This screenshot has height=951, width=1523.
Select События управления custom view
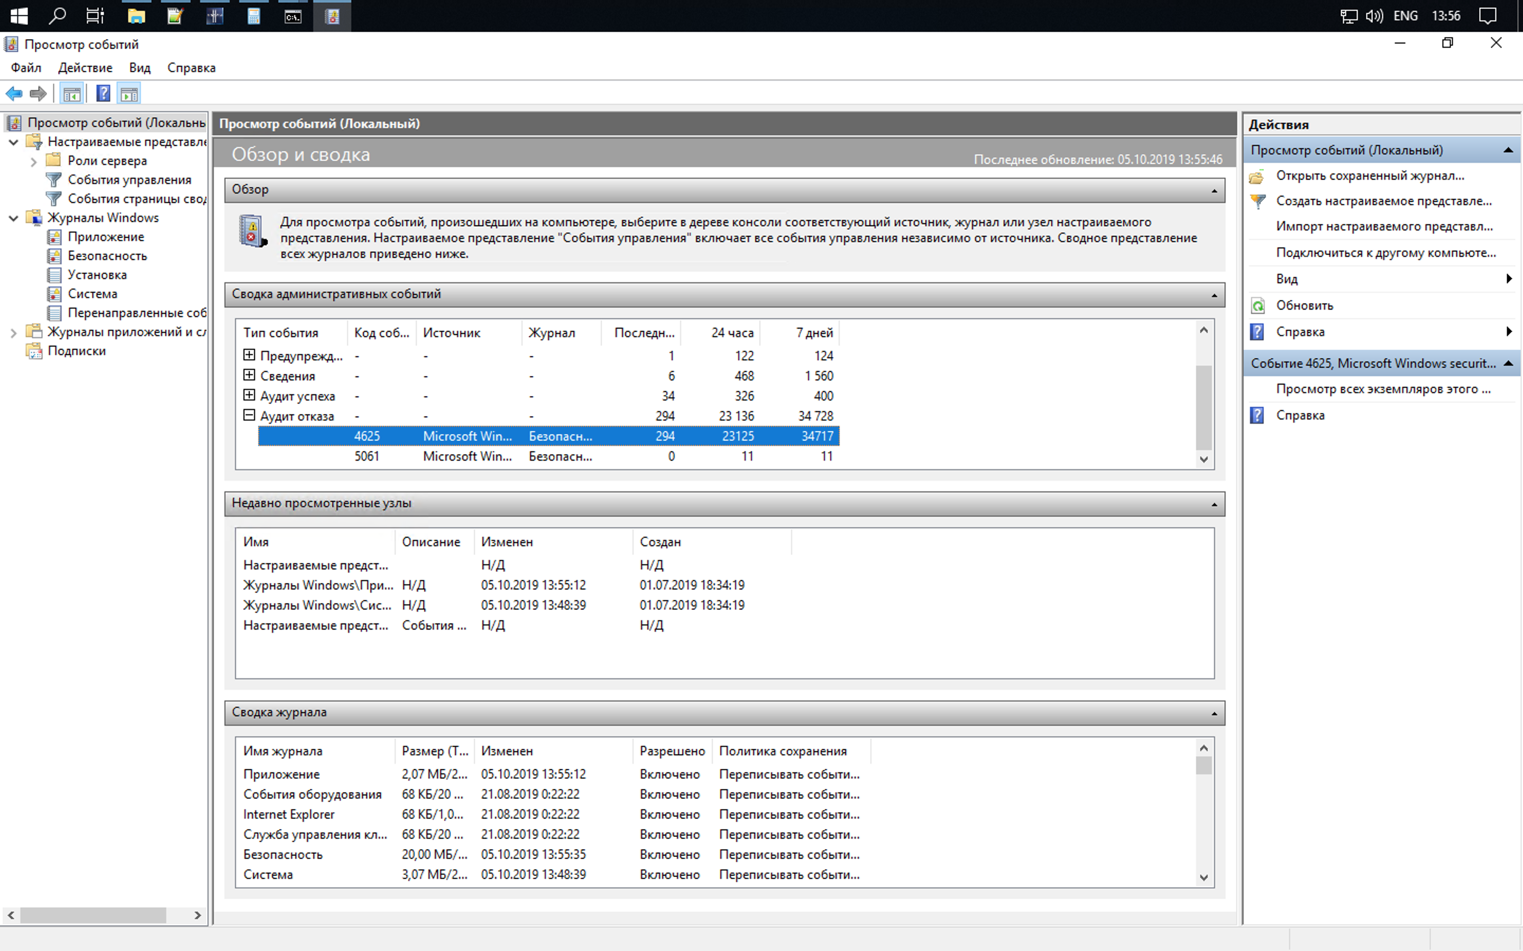129,180
